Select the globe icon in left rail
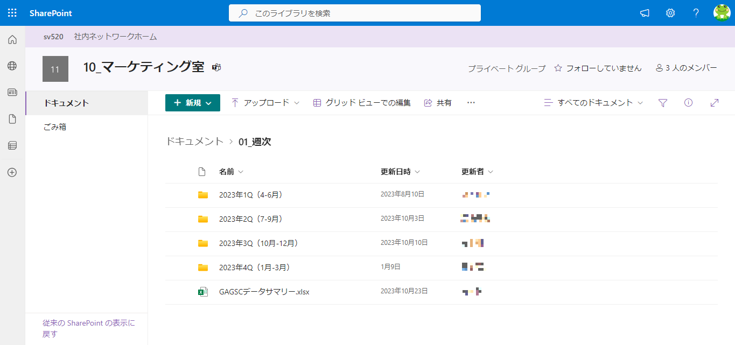 12,66
